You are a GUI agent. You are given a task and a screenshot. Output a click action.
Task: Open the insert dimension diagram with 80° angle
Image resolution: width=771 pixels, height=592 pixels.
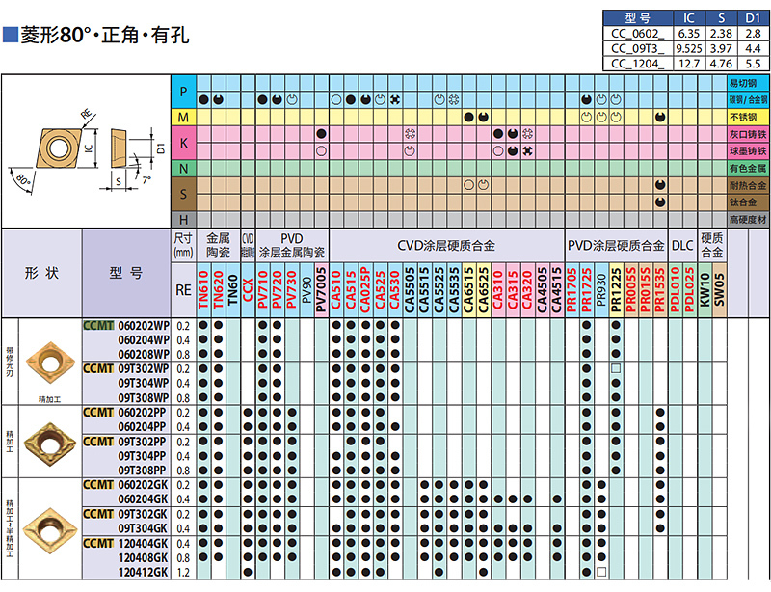[x=87, y=151]
